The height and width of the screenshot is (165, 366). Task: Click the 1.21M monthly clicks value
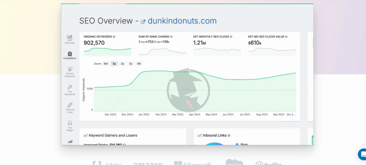[x=199, y=43]
